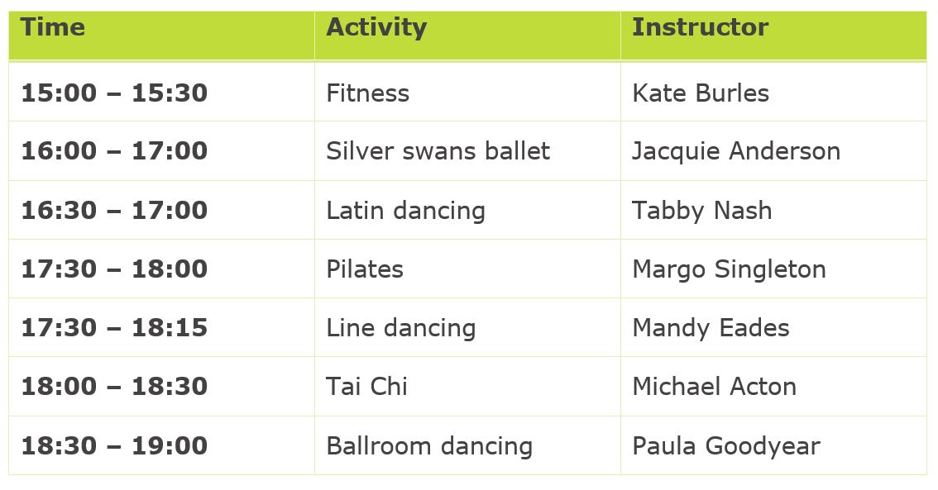This screenshot has height=490, width=938.
Task: Select instructor Kate Burles
Action: click(700, 93)
